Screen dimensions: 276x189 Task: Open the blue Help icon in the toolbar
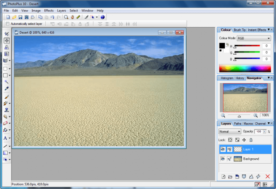102,17
